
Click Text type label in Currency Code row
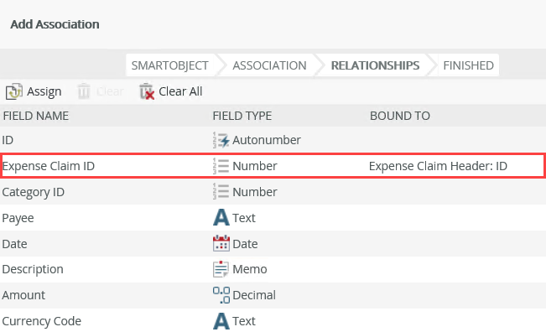244,321
